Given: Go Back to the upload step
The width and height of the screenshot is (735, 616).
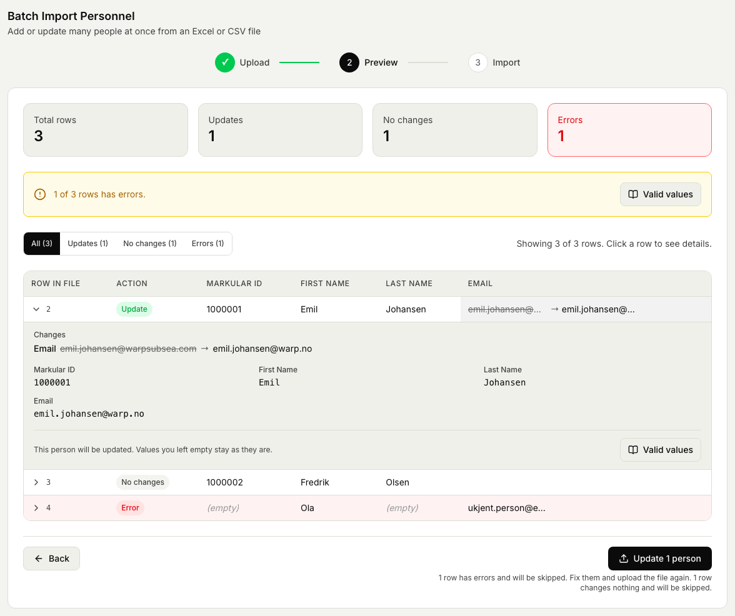Looking at the screenshot, I should [x=51, y=559].
